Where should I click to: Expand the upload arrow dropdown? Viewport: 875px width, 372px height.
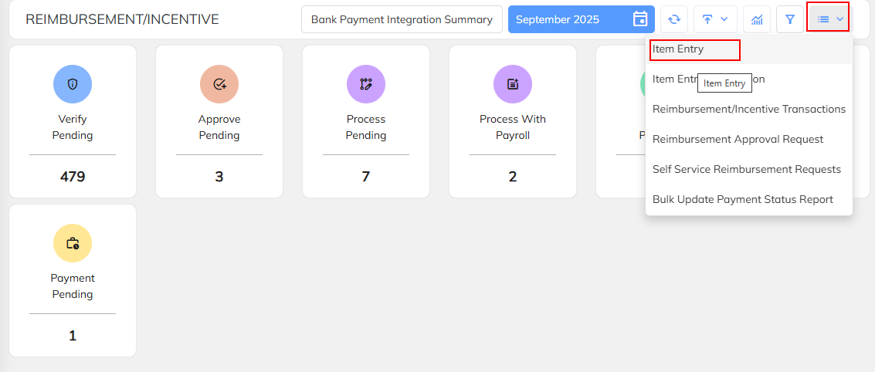715,19
